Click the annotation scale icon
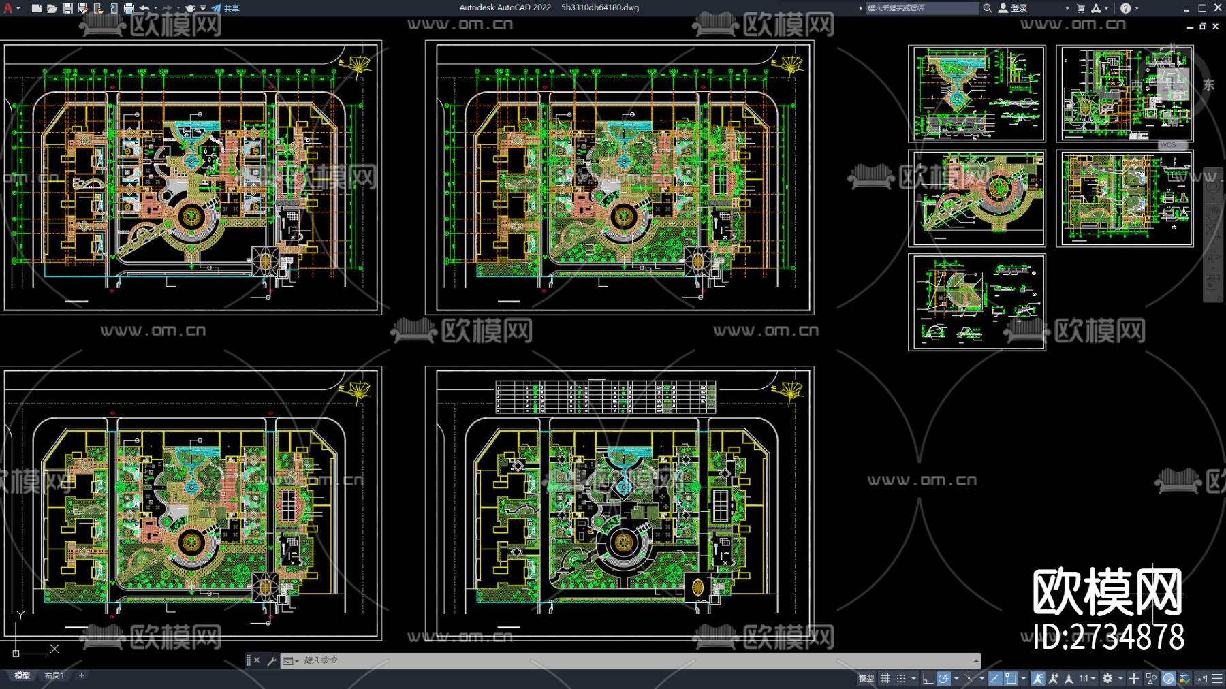 1069,678
